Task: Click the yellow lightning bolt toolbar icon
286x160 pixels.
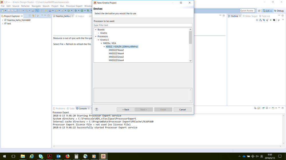Action: (46, 11)
